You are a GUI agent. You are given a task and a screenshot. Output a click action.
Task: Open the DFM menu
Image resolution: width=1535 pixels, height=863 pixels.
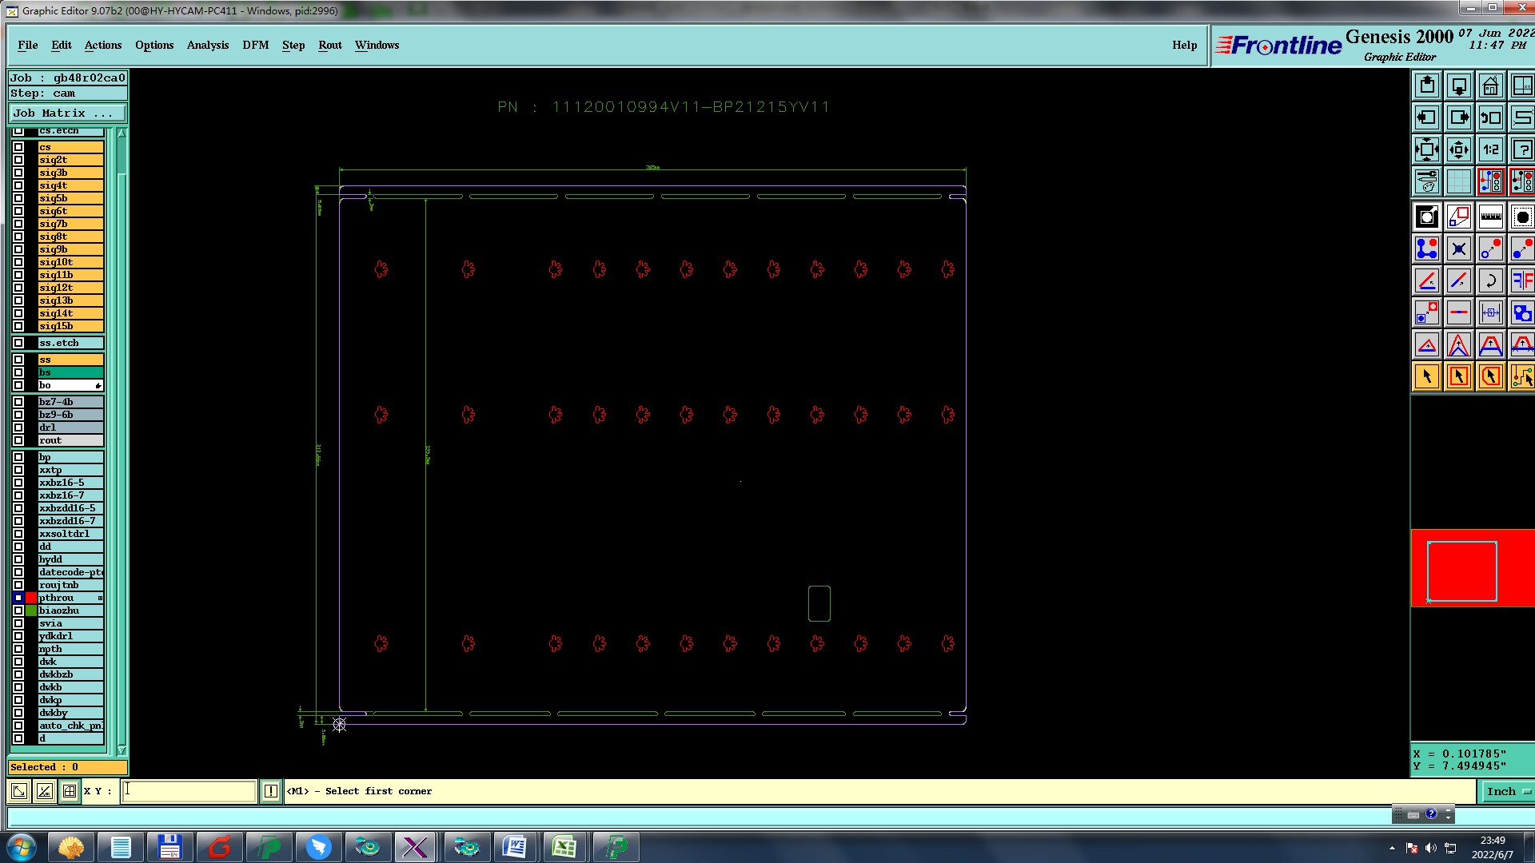pyautogui.click(x=256, y=46)
